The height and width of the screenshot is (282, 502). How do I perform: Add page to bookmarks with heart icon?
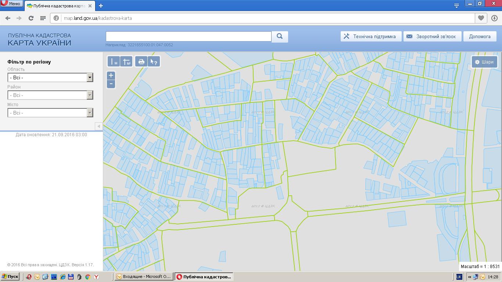click(x=481, y=18)
